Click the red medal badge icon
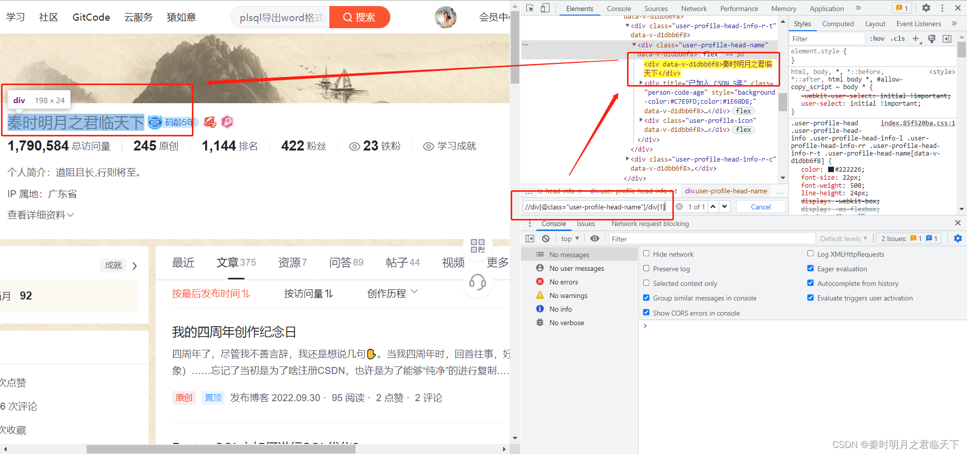Image resolution: width=967 pixels, height=454 pixels. coord(210,122)
